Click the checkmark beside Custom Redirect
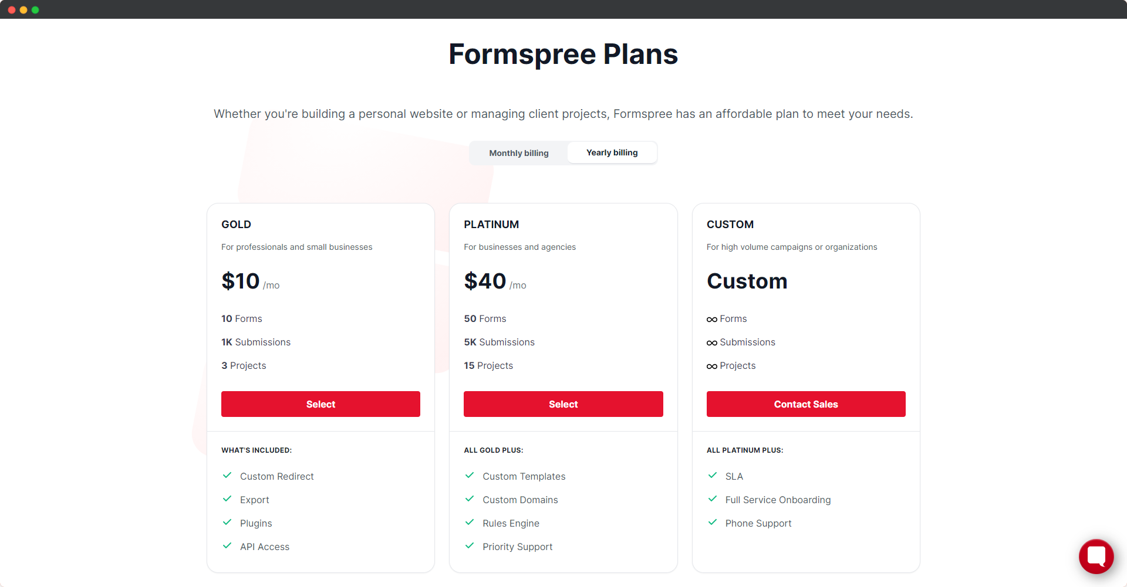 click(227, 476)
